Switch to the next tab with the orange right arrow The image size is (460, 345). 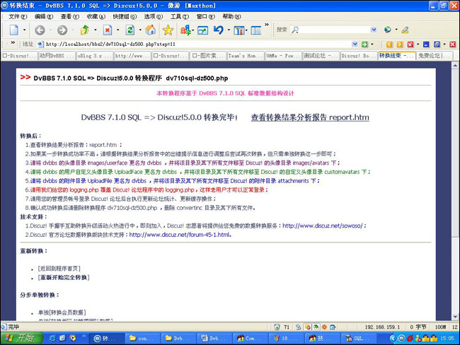coord(400,45)
